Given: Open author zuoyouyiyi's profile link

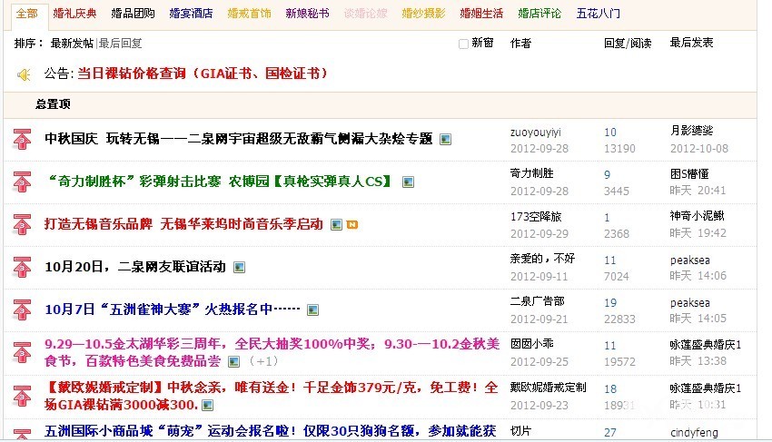Looking at the screenshot, I should pyautogui.click(x=535, y=132).
